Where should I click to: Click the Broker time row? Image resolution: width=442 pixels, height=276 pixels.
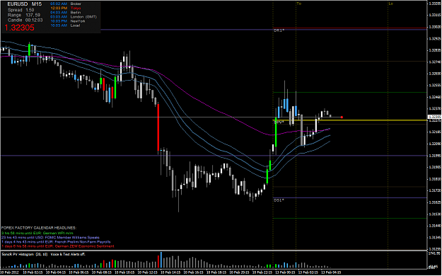[x=66, y=4]
